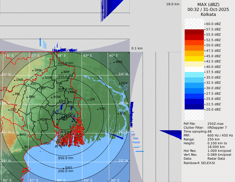The height and width of the screenshot is (182, 235).
Task: Select the KHL station dot
Action: click(x=98, y=109)
